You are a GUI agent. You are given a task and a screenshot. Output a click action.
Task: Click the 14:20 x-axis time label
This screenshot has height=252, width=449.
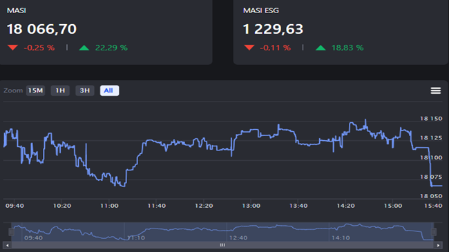pyautogui.click(x=345, y=206)
